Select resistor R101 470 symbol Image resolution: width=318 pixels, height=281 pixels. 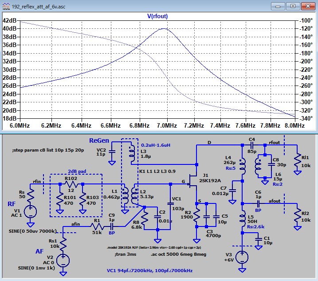click(60, 200)
